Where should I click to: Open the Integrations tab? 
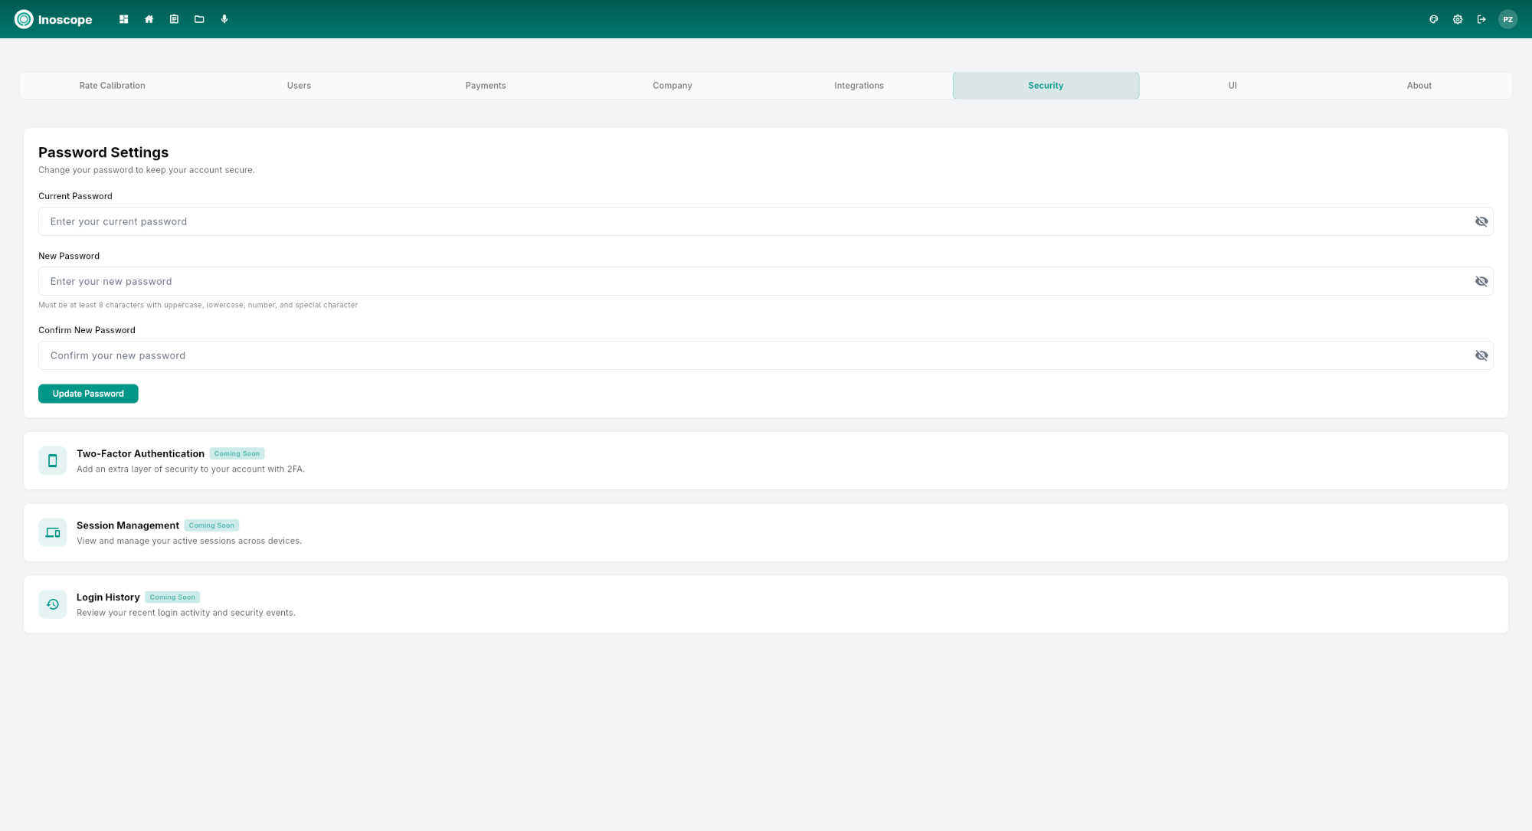pos(859,85)
